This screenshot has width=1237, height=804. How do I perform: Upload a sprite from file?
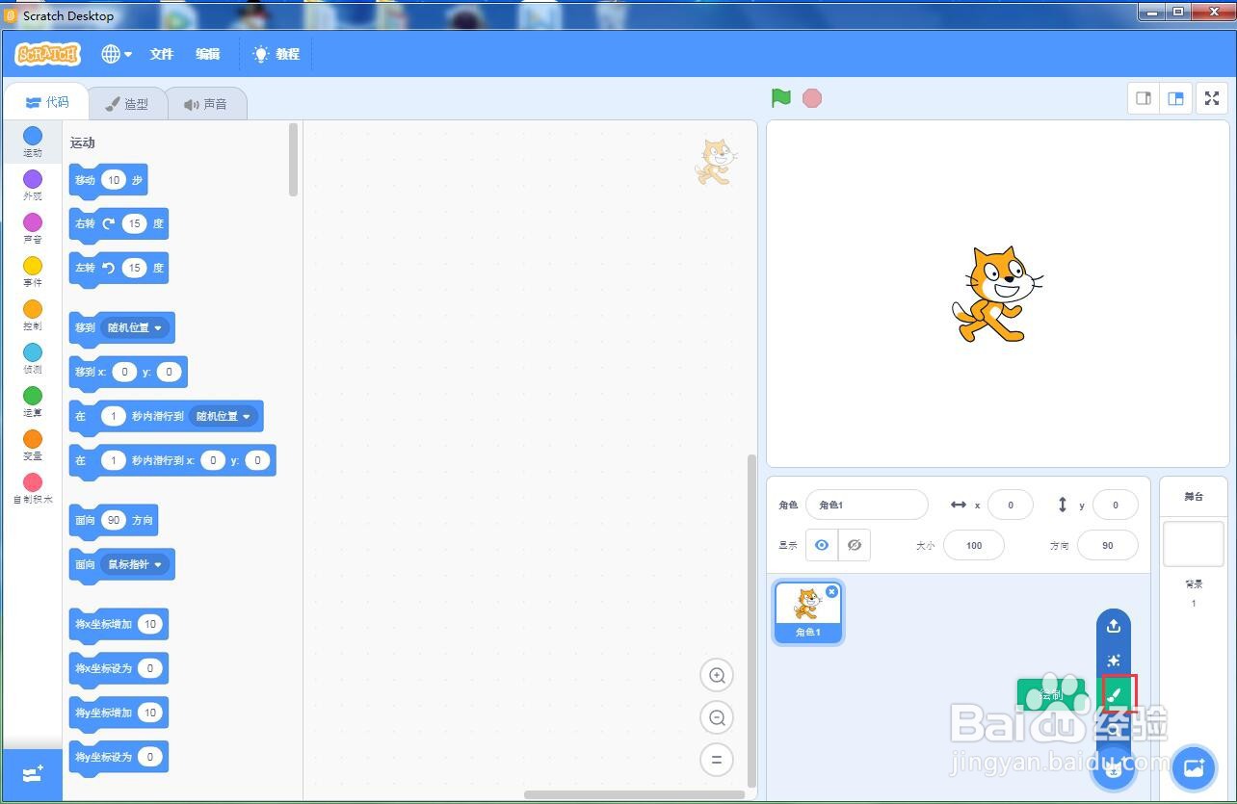[x=1114, y=626]
